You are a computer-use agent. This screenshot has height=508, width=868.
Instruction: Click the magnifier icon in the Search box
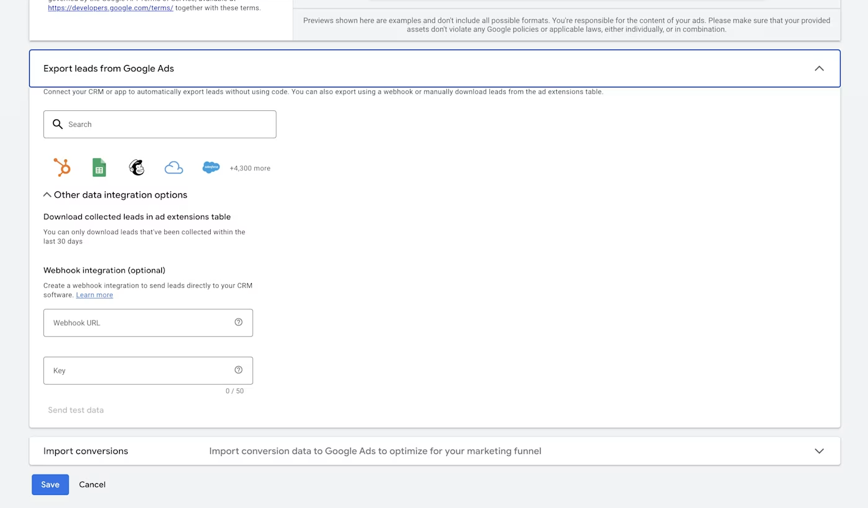point(58,124)
